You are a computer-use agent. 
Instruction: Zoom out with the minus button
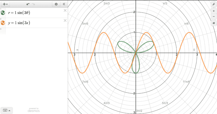point(214,17)
